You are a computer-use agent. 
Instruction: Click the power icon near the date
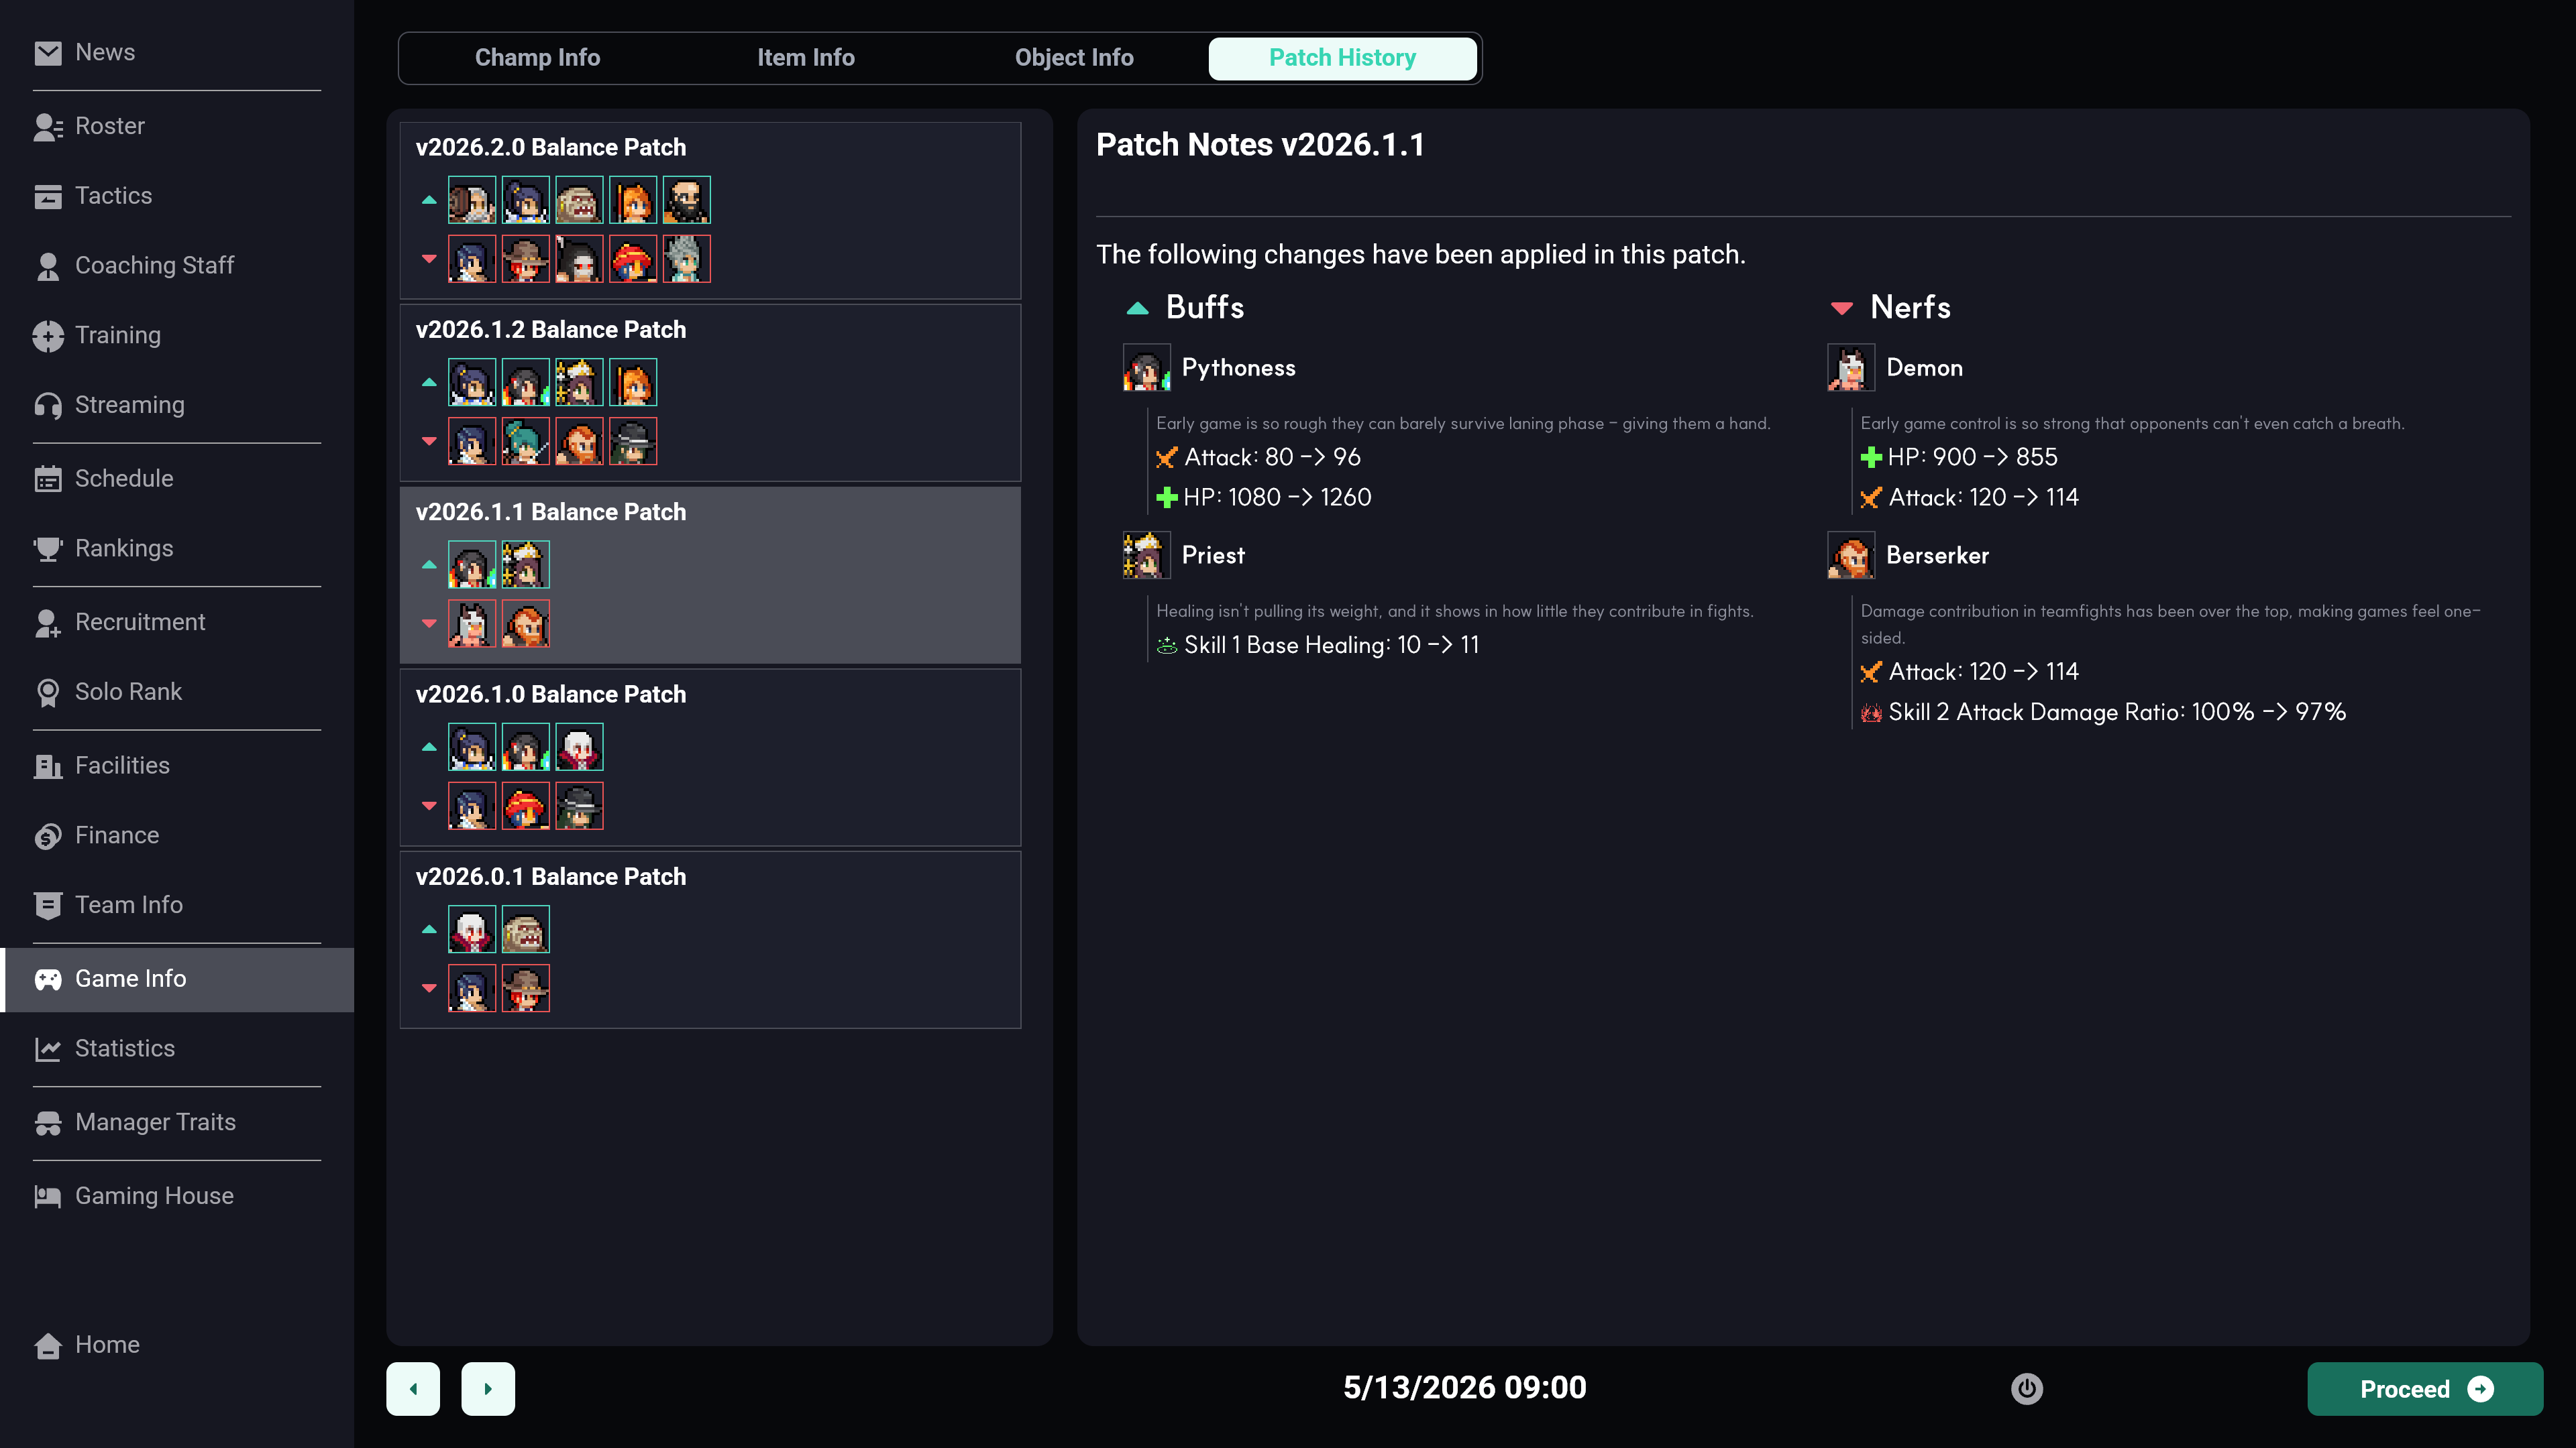2026,1388
